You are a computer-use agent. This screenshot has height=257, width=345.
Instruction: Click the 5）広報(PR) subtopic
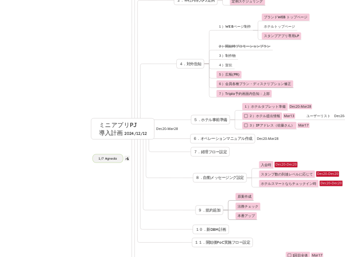[229, 75]
